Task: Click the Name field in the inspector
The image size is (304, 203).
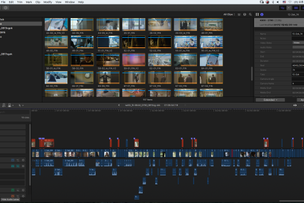Action: pos(298,34)
